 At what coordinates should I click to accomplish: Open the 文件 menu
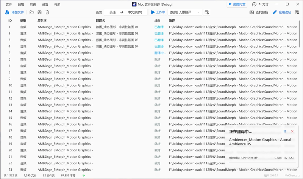tap(9, 4)
